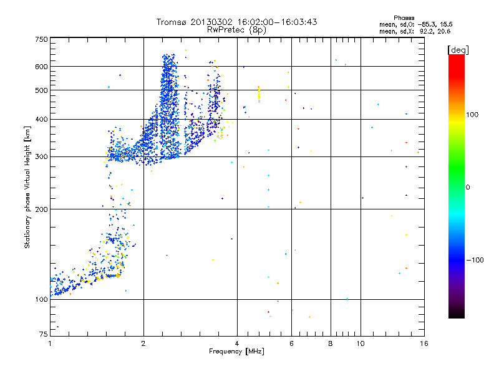Click y-axis tick label '300'
Image resolution: width=499 pixels, height=374 pixels.
point(41,157)
